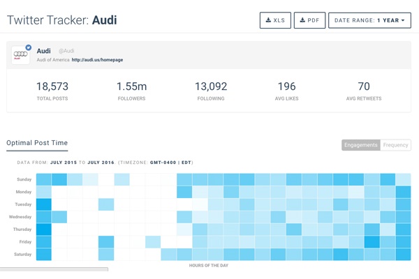Click the Monday row label
Screen dimensions: 419x279
point(24,192)
